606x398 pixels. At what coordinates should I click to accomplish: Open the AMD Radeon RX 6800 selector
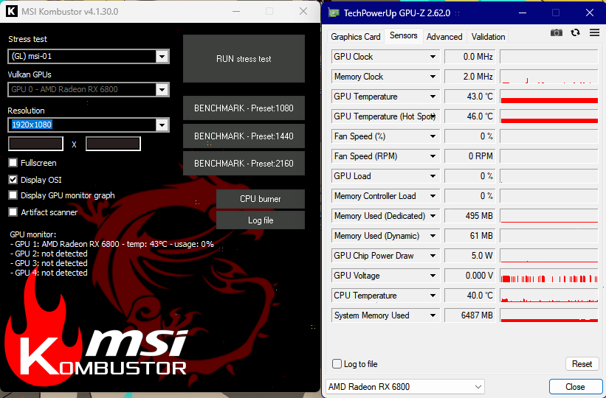point(405,387)
